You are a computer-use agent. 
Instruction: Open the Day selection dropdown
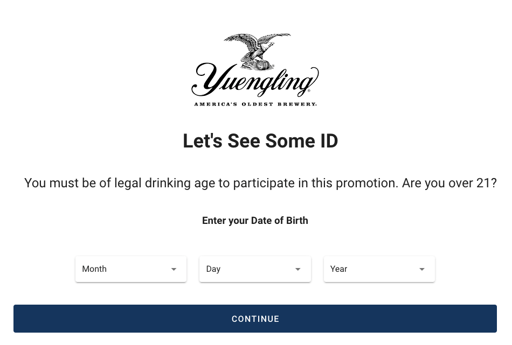255,269
